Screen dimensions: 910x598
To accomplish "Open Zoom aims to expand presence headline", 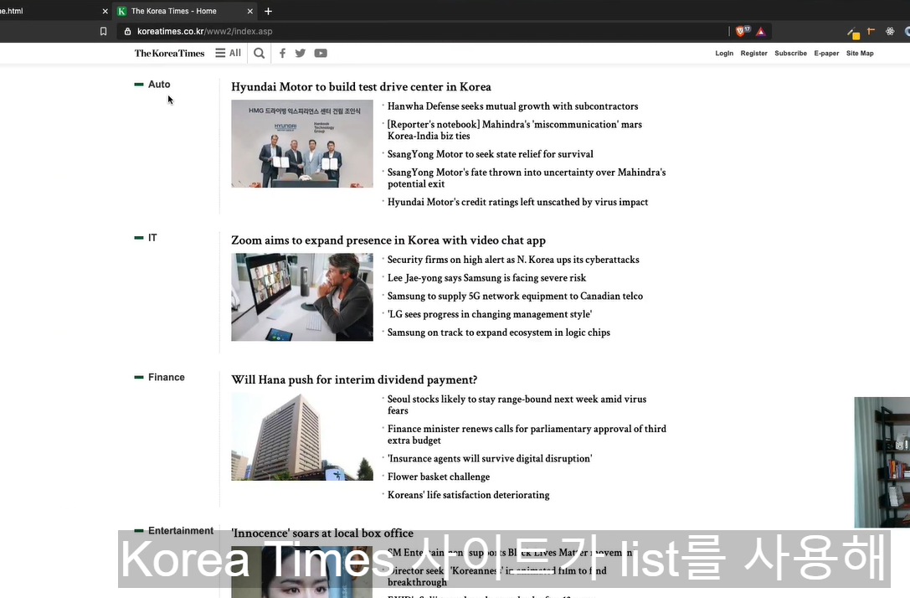I will (x=388, y=240).
